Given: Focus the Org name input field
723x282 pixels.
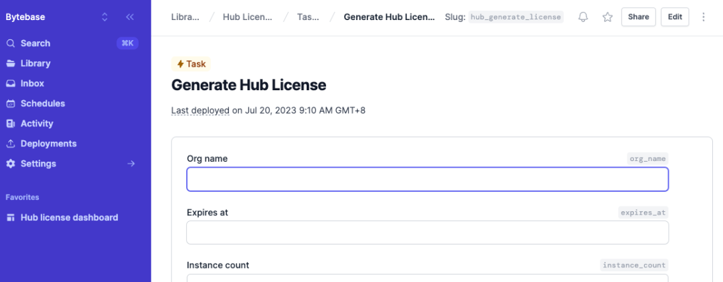Looking at the screenshot, I should [x=427, y=179].
